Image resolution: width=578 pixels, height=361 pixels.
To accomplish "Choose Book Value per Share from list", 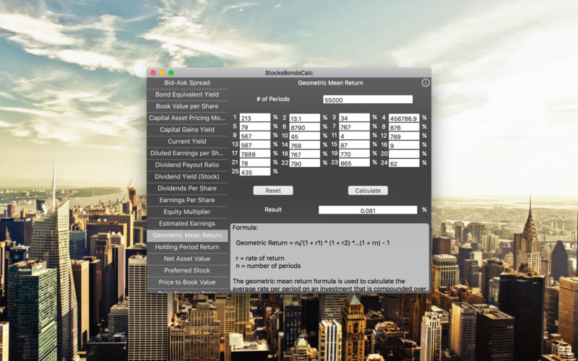I will click(187, 106).
